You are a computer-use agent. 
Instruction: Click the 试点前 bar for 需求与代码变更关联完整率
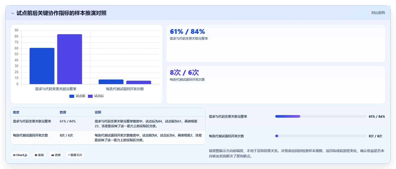coord(42,66)
